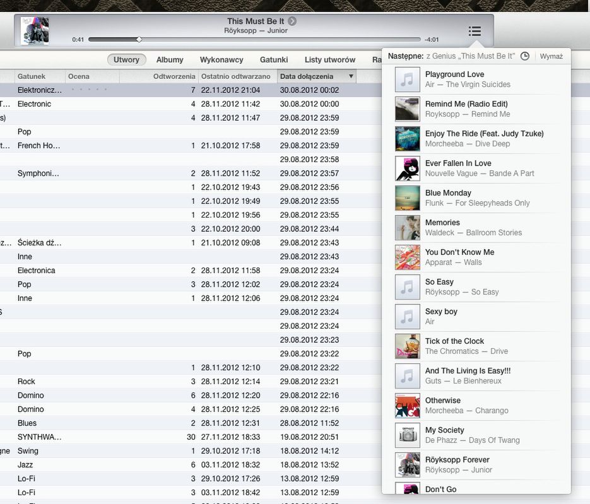Rate the Elektronicz… track with rating dots
Screen dimensions: 590x504
point(89,90)
